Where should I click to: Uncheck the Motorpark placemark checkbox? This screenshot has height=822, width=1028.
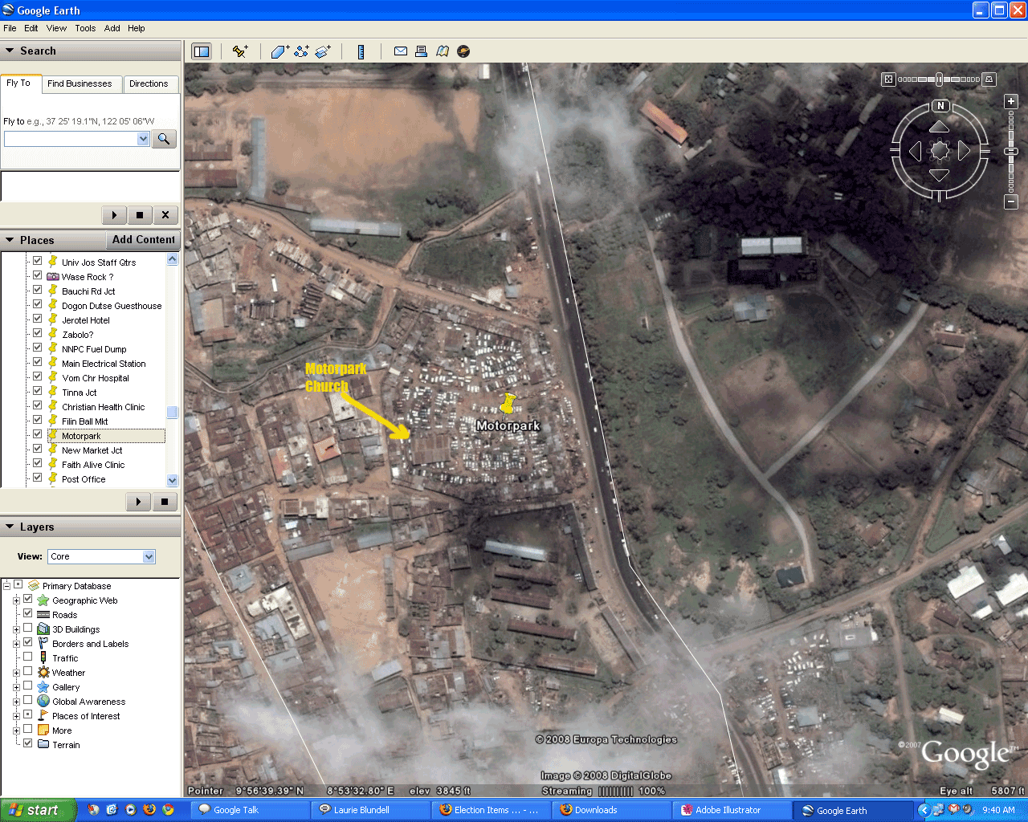click(x=37, y=435)
